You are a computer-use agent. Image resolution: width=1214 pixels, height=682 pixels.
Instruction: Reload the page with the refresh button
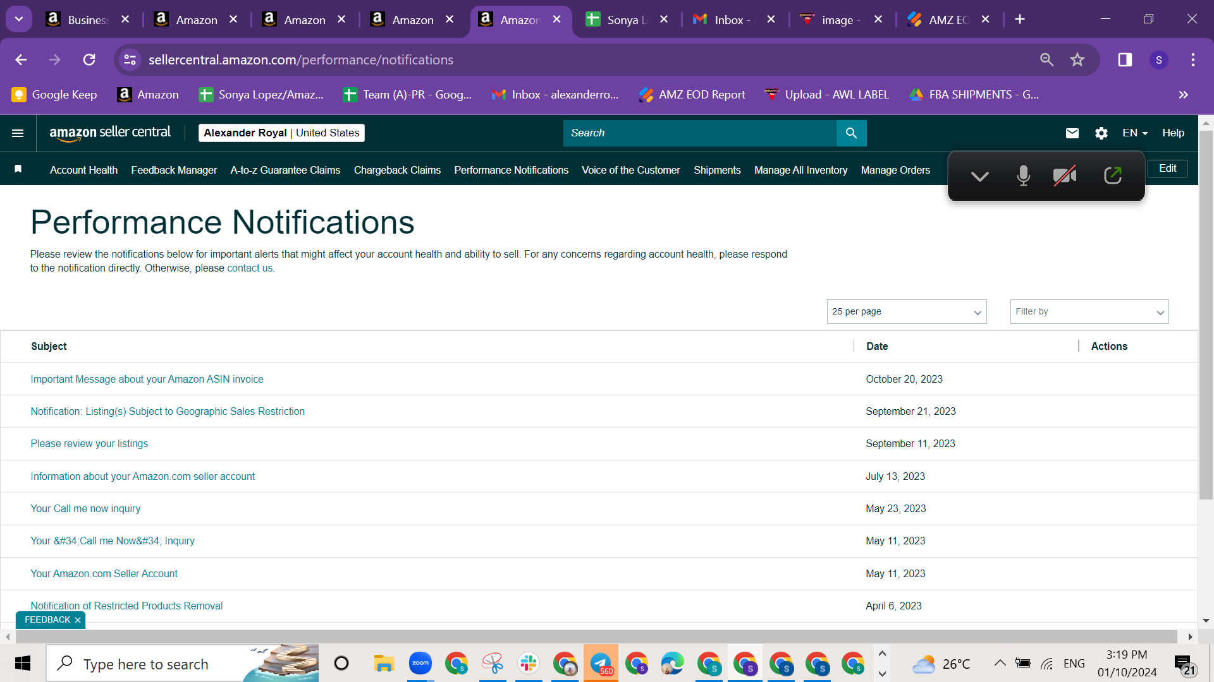[x=89, y=59]
